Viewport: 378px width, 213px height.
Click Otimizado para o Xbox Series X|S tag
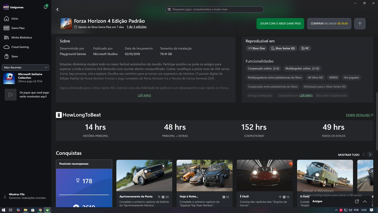325,86
